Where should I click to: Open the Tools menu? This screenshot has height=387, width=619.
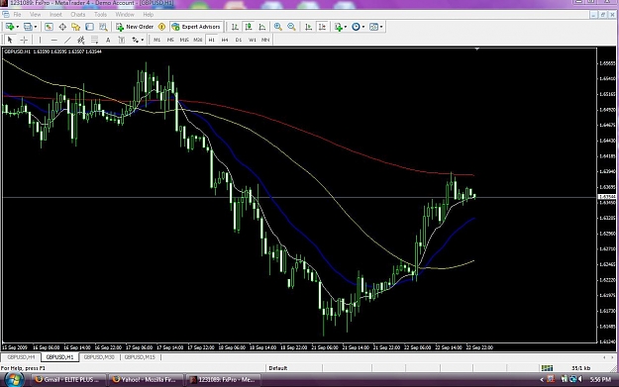tap(100, 15)
